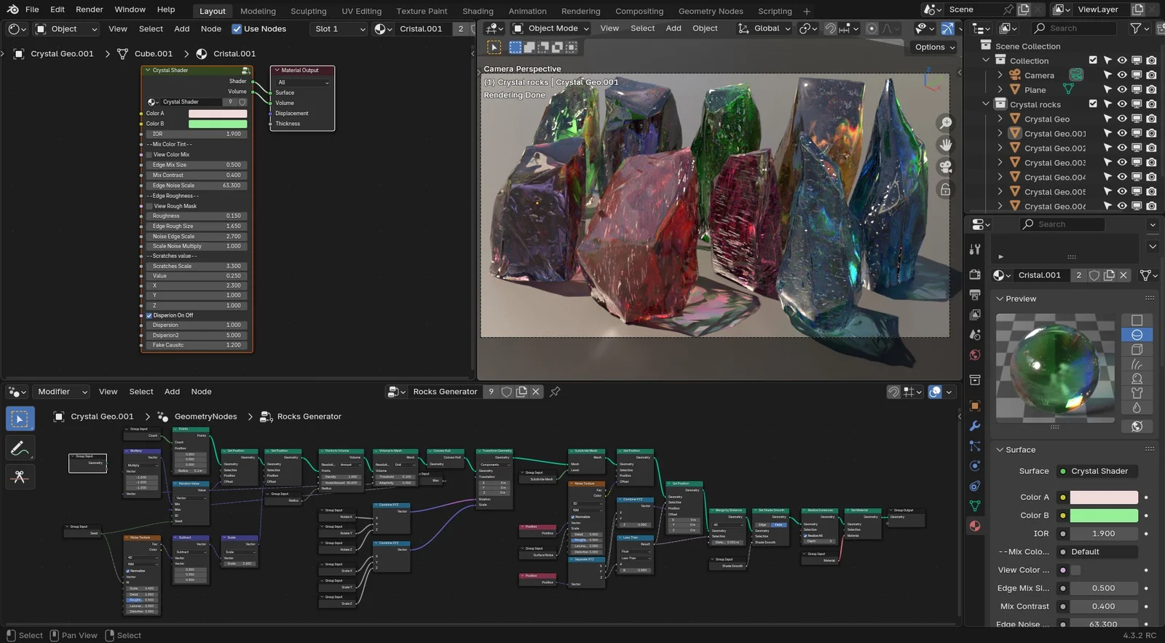Screen dimensions: 1165x643
Task: Click the zoom magnifier icon in viewport
Action: tap(945, 123)
